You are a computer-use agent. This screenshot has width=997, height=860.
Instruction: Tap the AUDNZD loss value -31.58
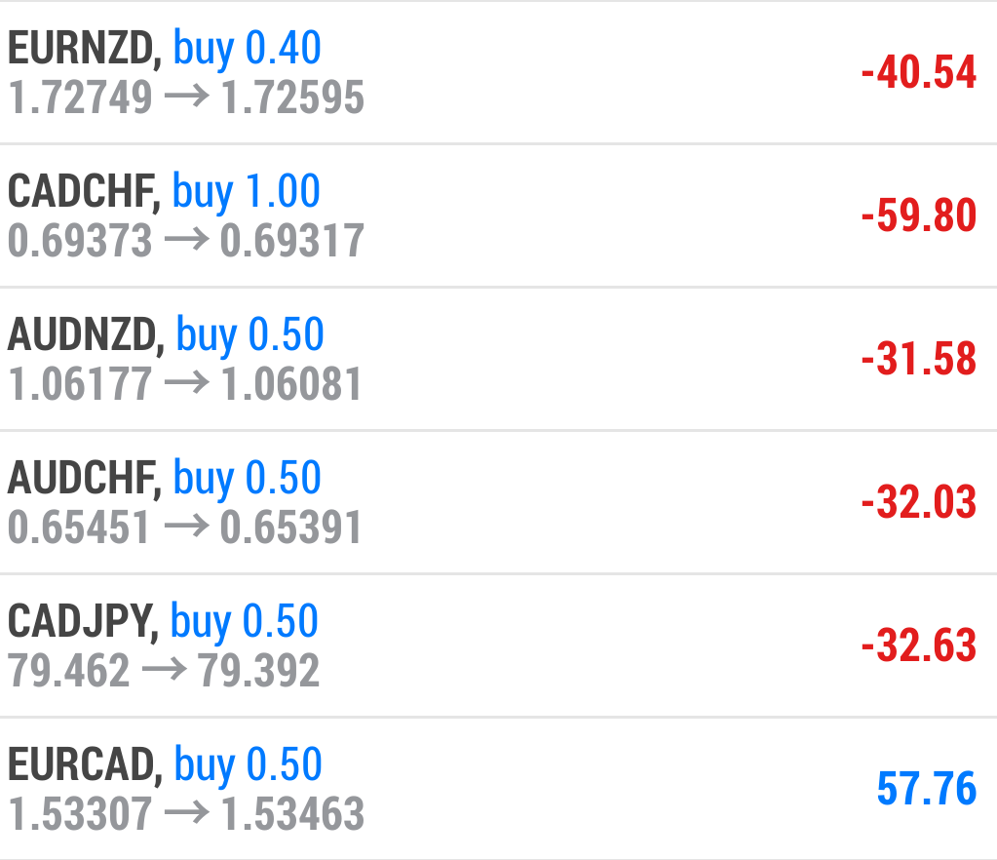click(x=918, y=359)
